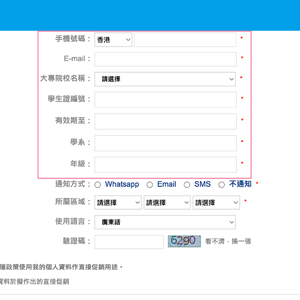Select the Whatsapp notification radio button
The height and width of the screenshot is (300, 300).
(97, 185)
